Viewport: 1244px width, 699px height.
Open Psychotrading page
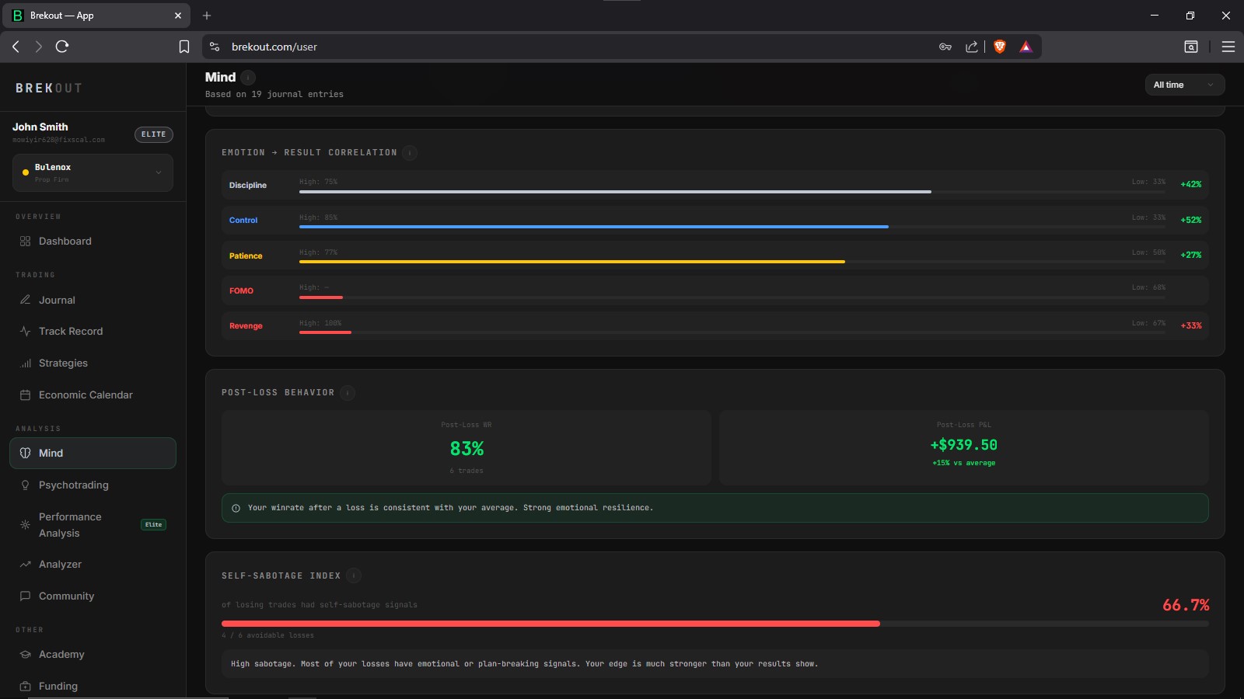tap(93, 485)
